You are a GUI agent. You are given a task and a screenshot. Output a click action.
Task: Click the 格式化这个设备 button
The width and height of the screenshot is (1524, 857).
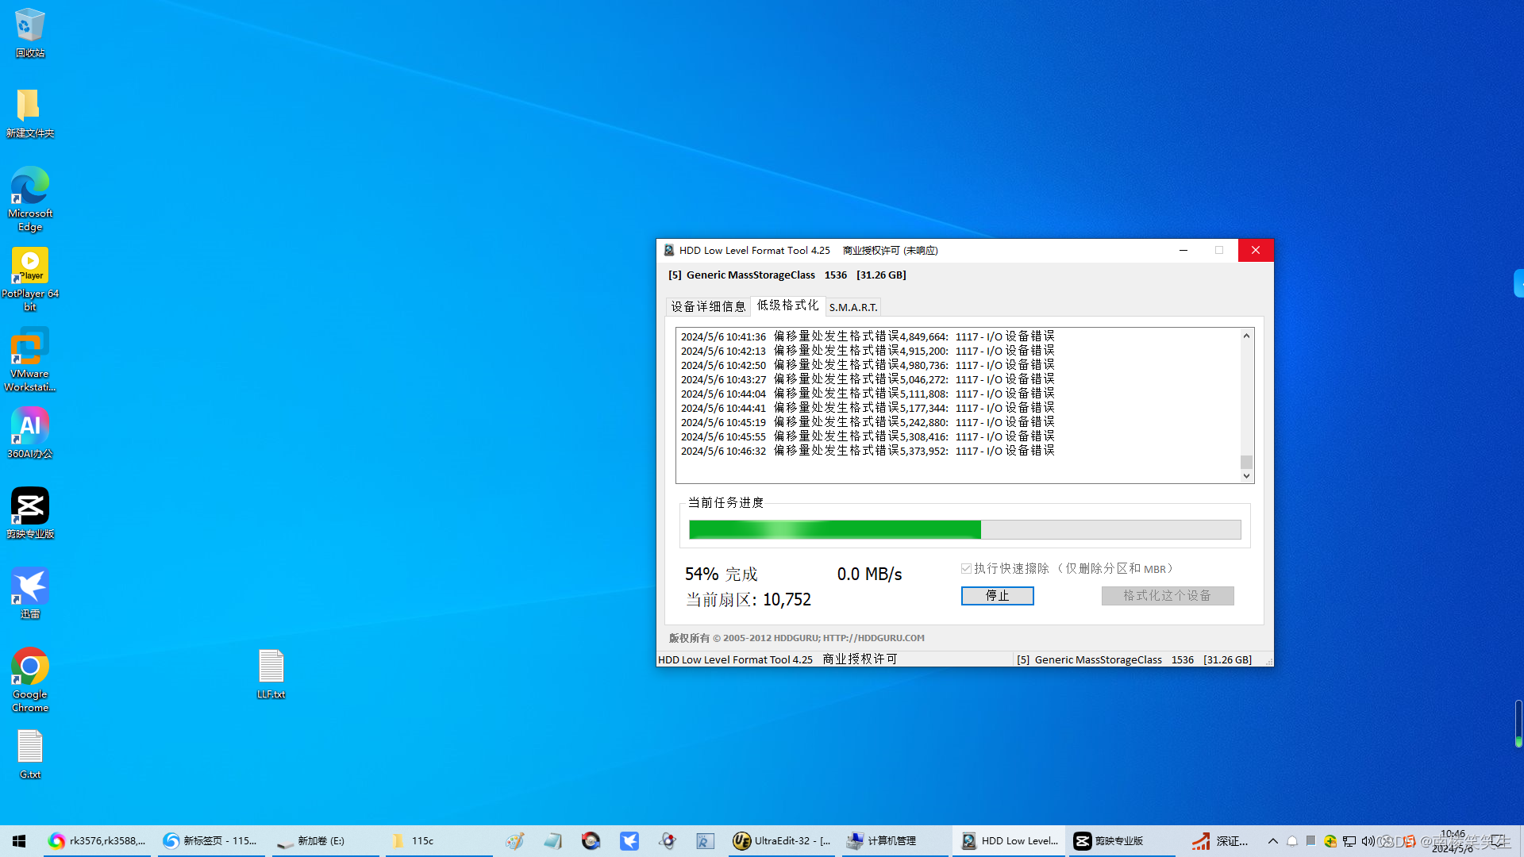point(1167,596)
